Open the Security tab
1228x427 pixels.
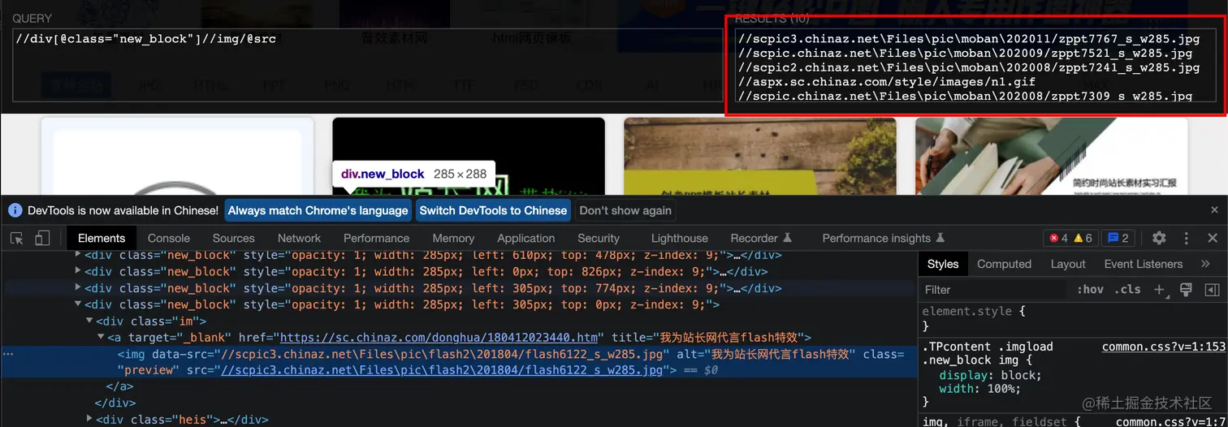click(x=599, y=238)
